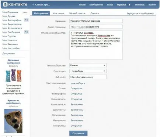Open Мои Сообщения in the sidebar
Screen dimensions: 160x137
point(11,32)
